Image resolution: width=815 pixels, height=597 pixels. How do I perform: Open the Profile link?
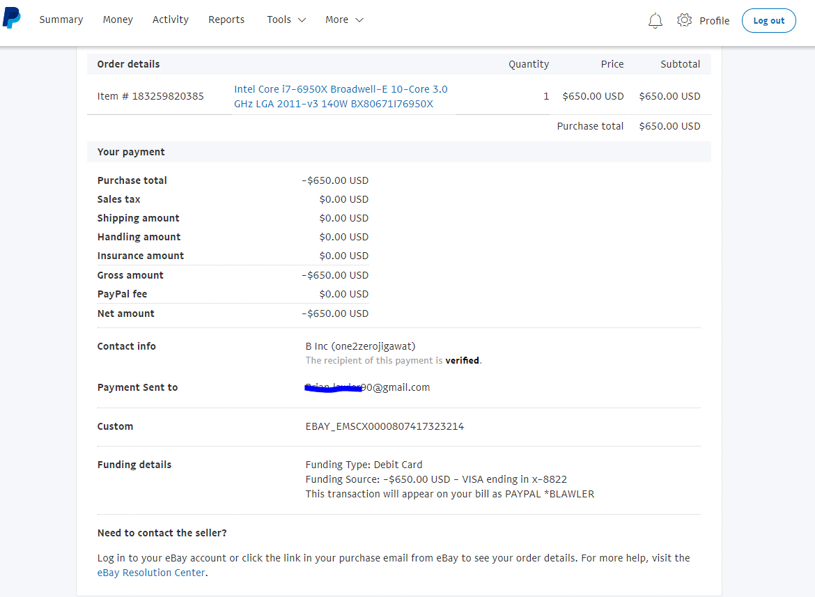tap(714, 21)
